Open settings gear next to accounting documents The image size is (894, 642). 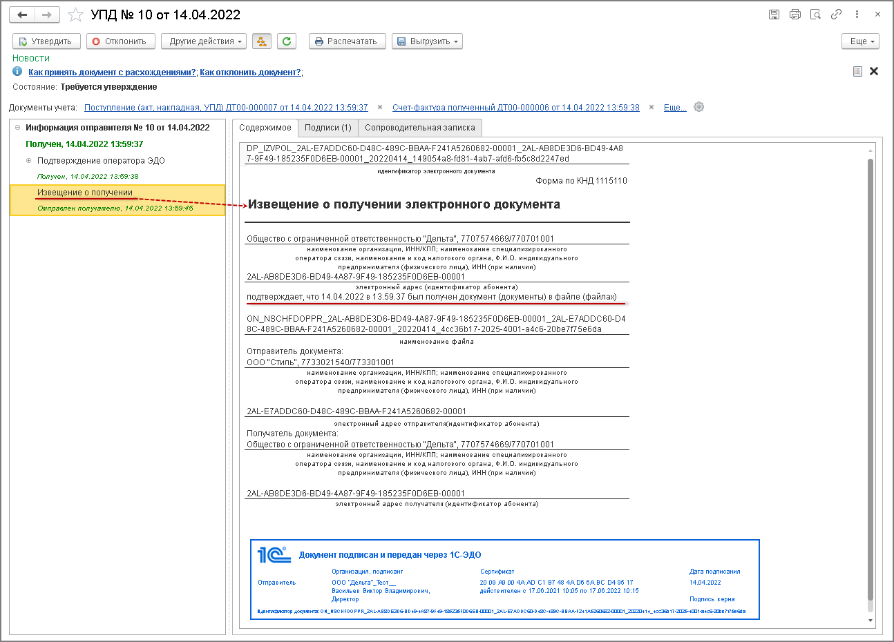point(699,107)
